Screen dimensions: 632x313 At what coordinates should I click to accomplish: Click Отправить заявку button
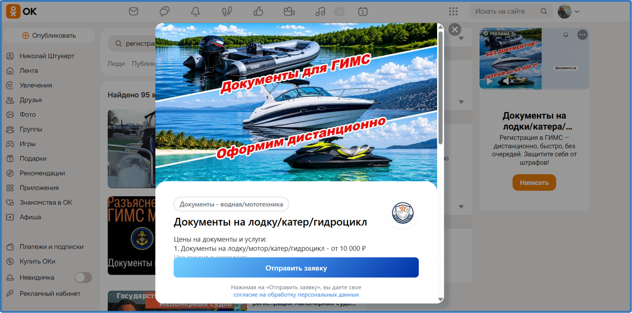pyautogui.click(x=296, y=268)
